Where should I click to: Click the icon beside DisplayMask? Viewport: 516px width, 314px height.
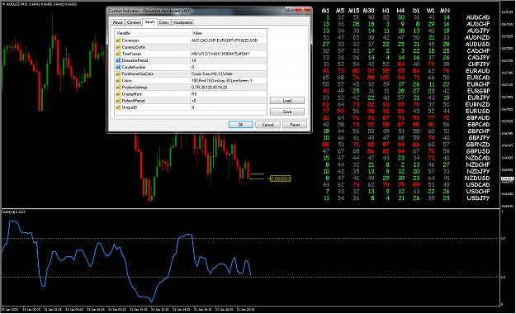[118, 94]
